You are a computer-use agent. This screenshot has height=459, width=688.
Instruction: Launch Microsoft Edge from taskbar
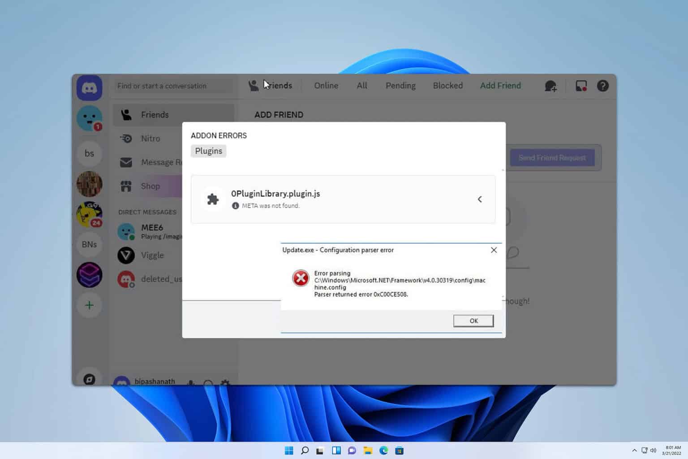point(383,450)
